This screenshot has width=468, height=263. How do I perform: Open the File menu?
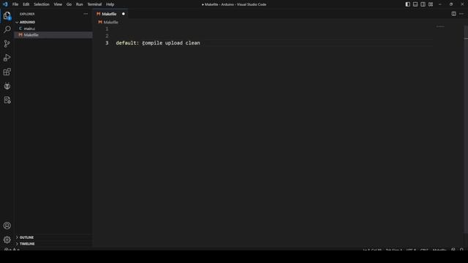(15, 4)
